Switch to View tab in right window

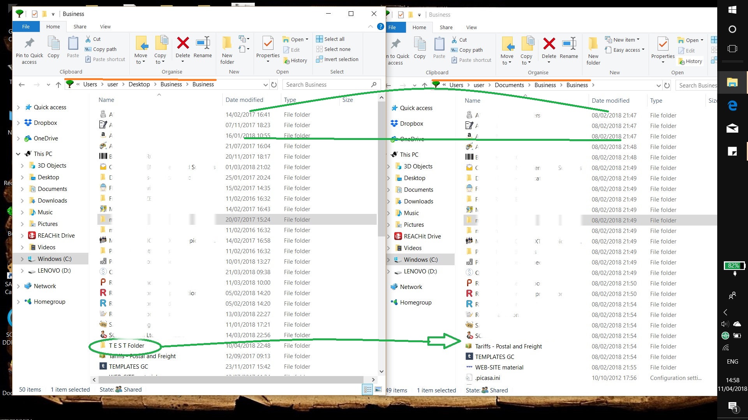pyautogui.click(x=471, y=27)
